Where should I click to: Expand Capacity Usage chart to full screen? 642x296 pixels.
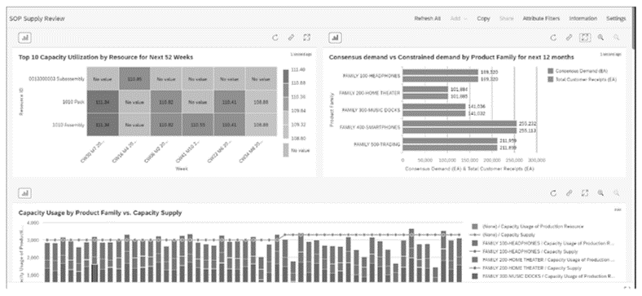point(585,192)
